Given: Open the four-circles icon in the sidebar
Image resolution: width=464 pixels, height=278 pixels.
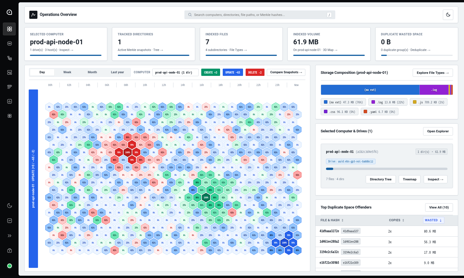Looking at the screenshot, I should pyautogui.click(x=9, y=116).
